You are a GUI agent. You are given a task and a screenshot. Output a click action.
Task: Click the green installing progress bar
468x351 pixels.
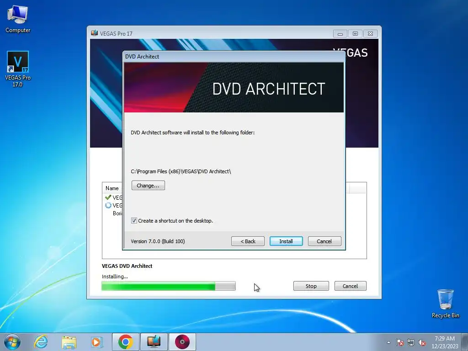coord(168,286)
